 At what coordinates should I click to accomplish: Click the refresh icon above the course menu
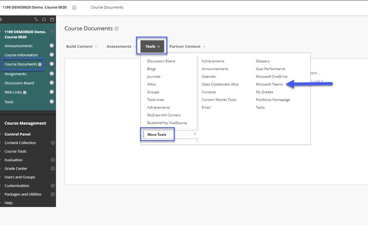click(44, 19)
